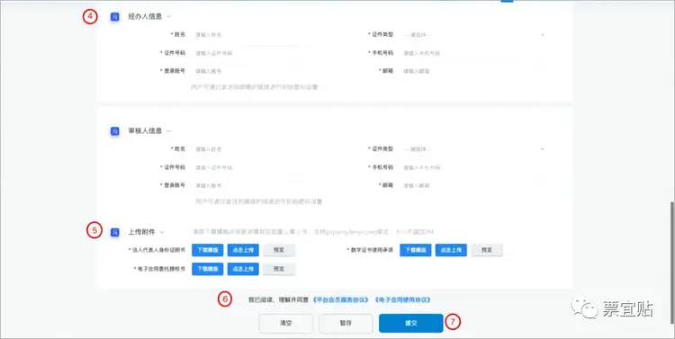Screen dimensions: 675x339
Task: Open the 《平台会员服务协议》 link
Action: [x=341, y=299]
